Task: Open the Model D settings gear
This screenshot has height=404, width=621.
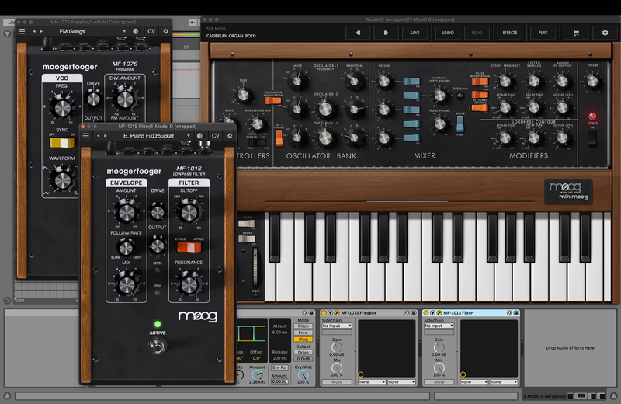Action: pos(605,33)
